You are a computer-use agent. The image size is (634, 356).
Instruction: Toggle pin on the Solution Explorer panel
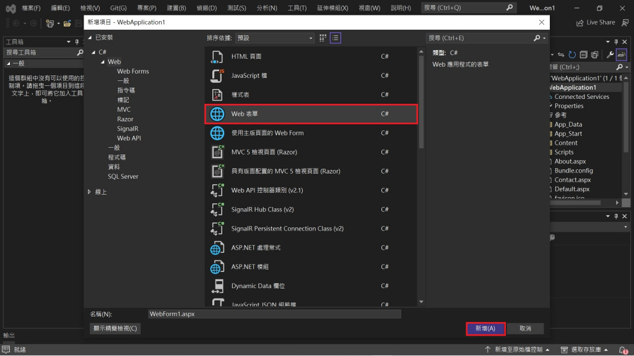click(x=616, y=42)
